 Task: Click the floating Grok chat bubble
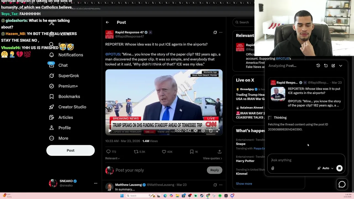point(342,184)
